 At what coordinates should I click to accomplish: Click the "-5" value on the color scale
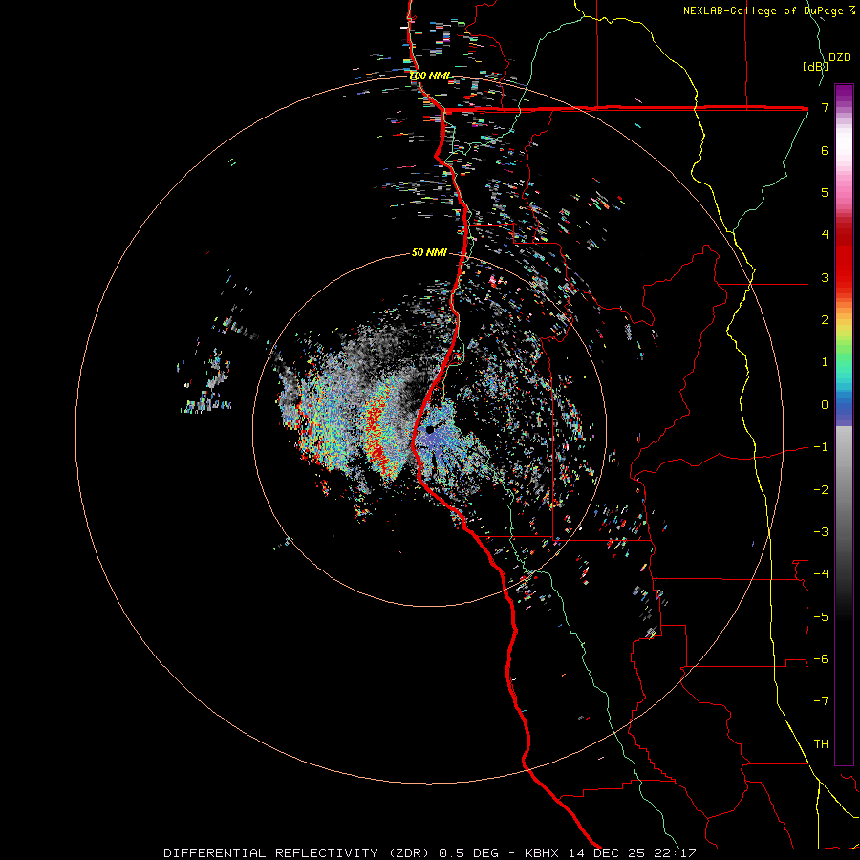821,617
